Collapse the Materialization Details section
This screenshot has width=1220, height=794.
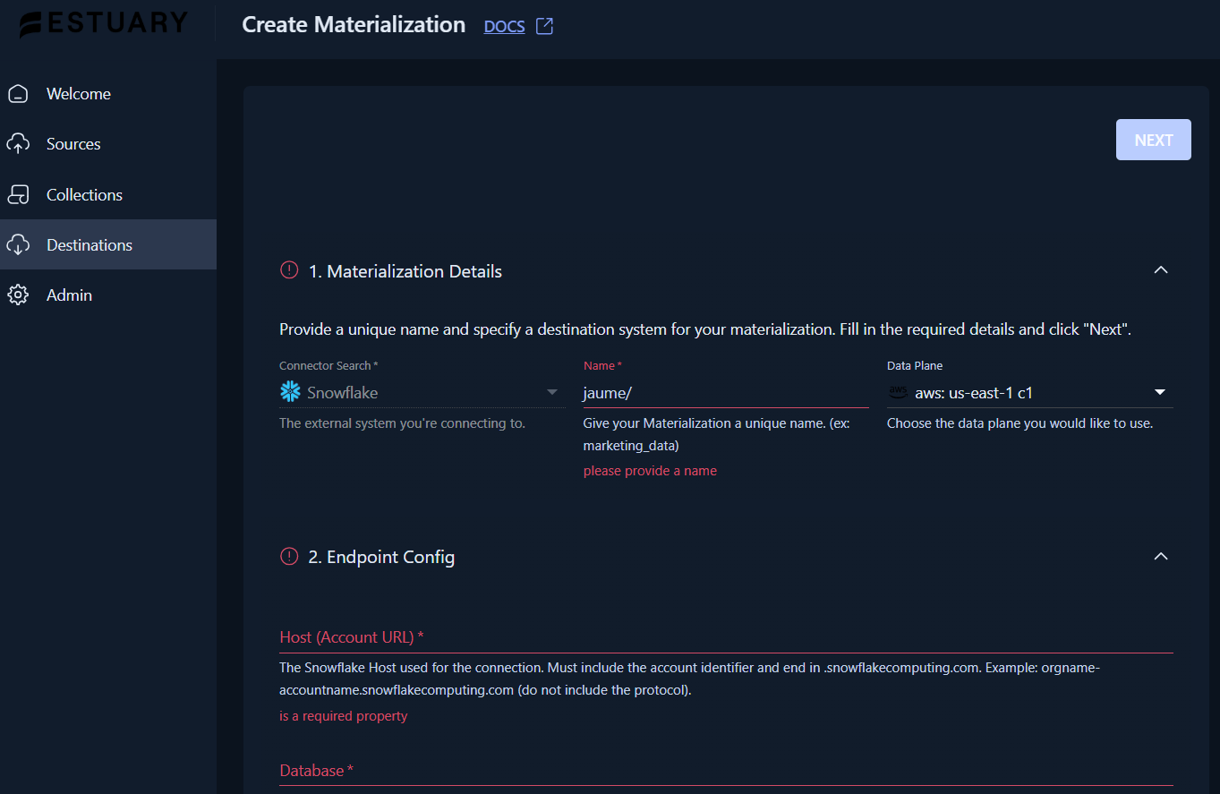(x=1160, y=269)
